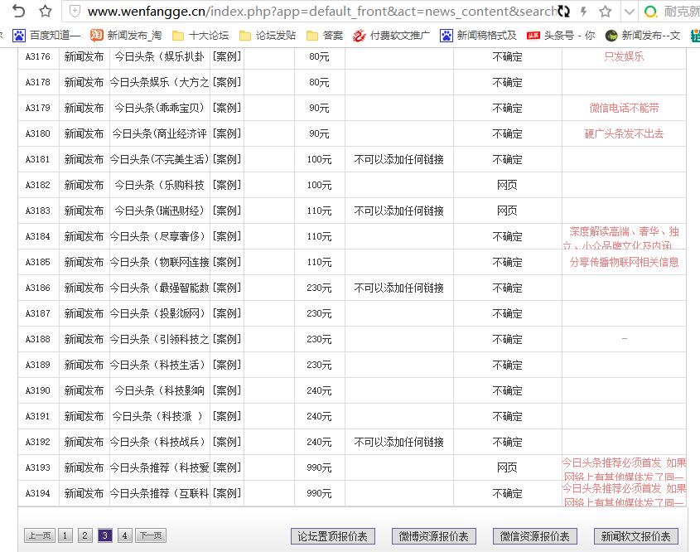Open the 百度知道 bookmark

click(46, 36)
